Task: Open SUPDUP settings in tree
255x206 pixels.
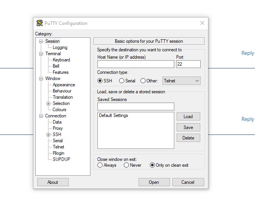Action: pyautogui.click(x=61, y=159)
